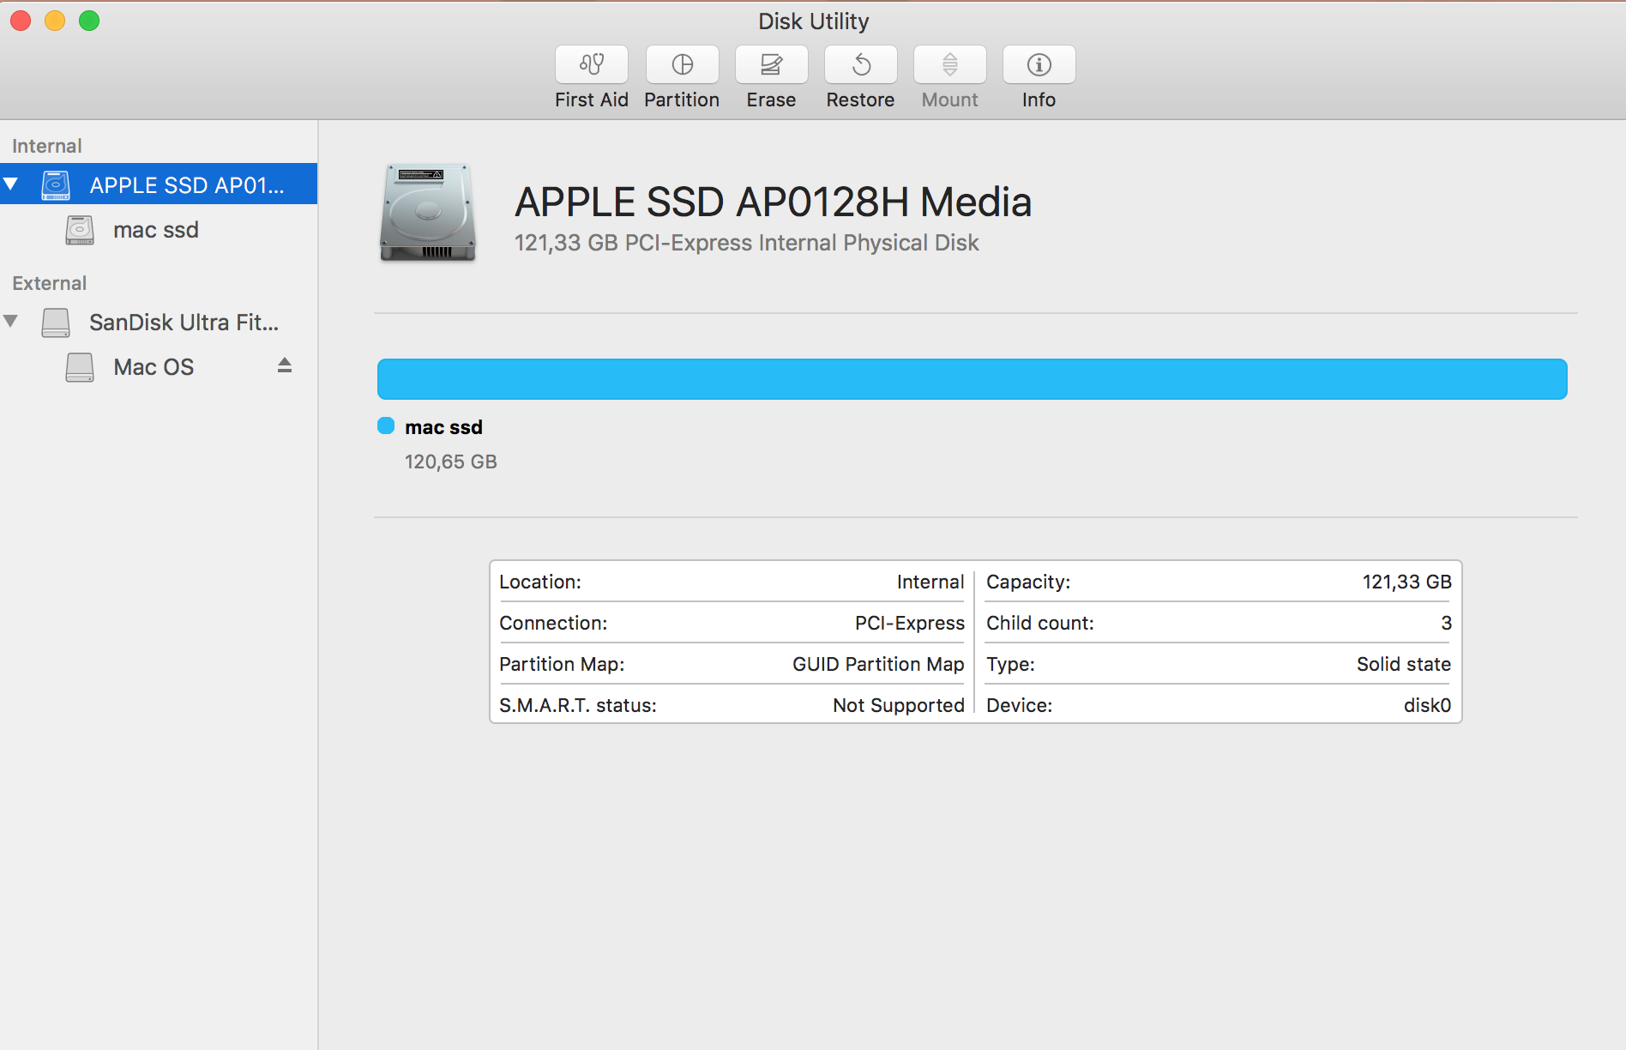1626x1050 pixels.
Task: Click the SanDisk external drive icon
Action: 56,323
